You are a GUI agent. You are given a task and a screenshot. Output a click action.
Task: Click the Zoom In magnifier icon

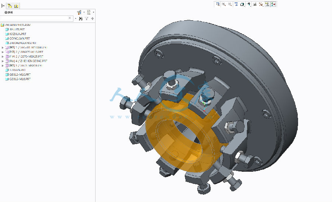pos(224,4)
